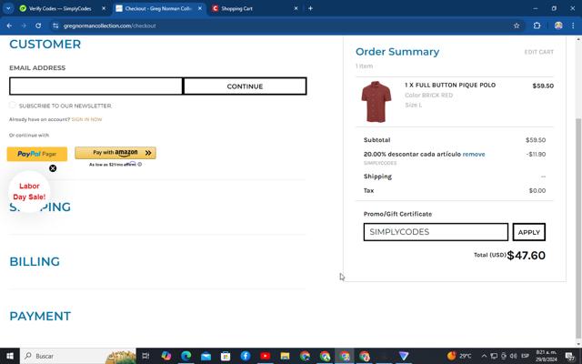582x364 pixels.
Task: Check Subscribe to our newsletter
Action: coord(13,106)
